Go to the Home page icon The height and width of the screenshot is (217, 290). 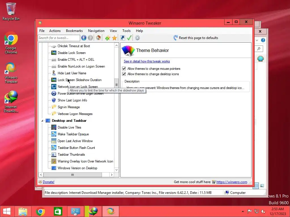coord(98,38)
